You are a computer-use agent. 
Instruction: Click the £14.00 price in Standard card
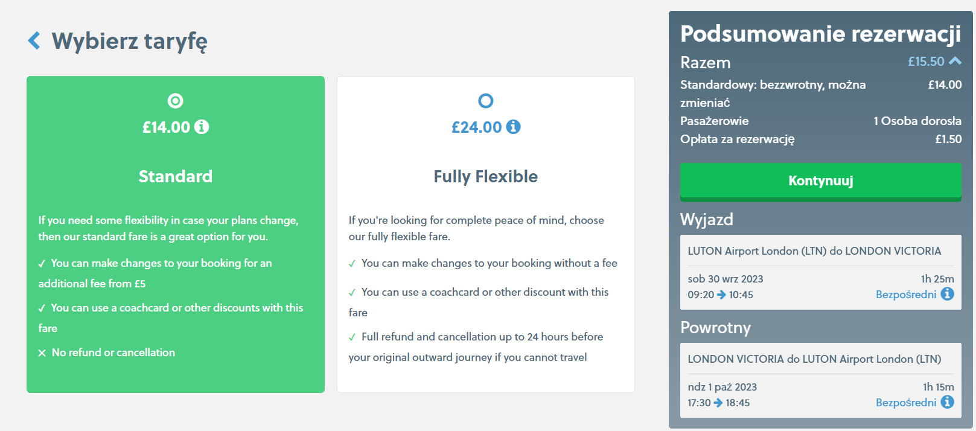coord(166,127)
